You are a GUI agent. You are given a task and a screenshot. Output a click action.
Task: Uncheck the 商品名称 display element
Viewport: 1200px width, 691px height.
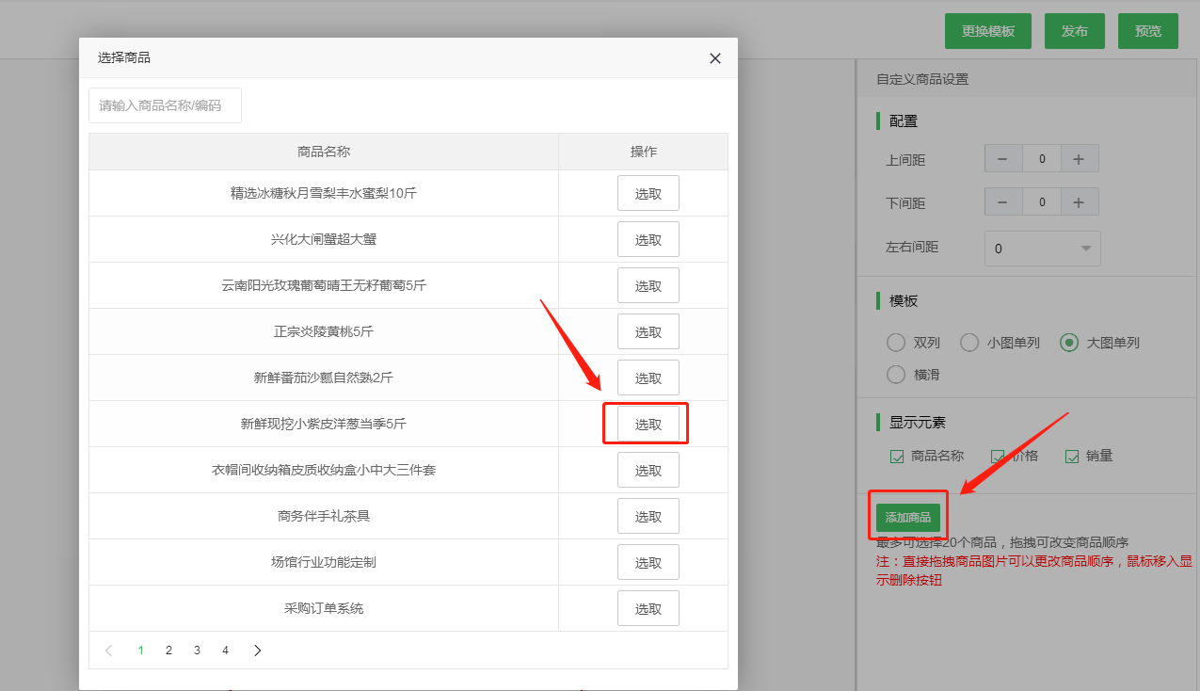click(x=896, y=456)
